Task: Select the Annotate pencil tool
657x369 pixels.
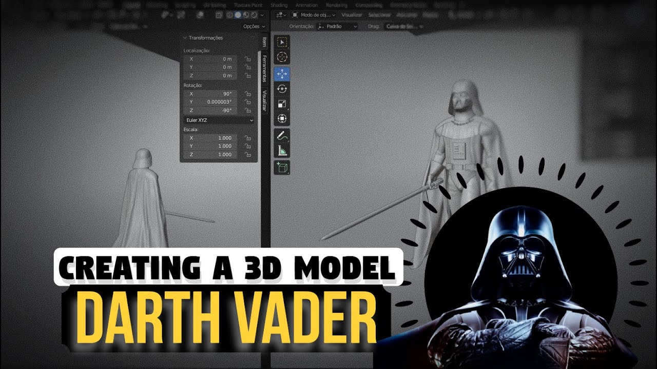Action: coord(282,136)
